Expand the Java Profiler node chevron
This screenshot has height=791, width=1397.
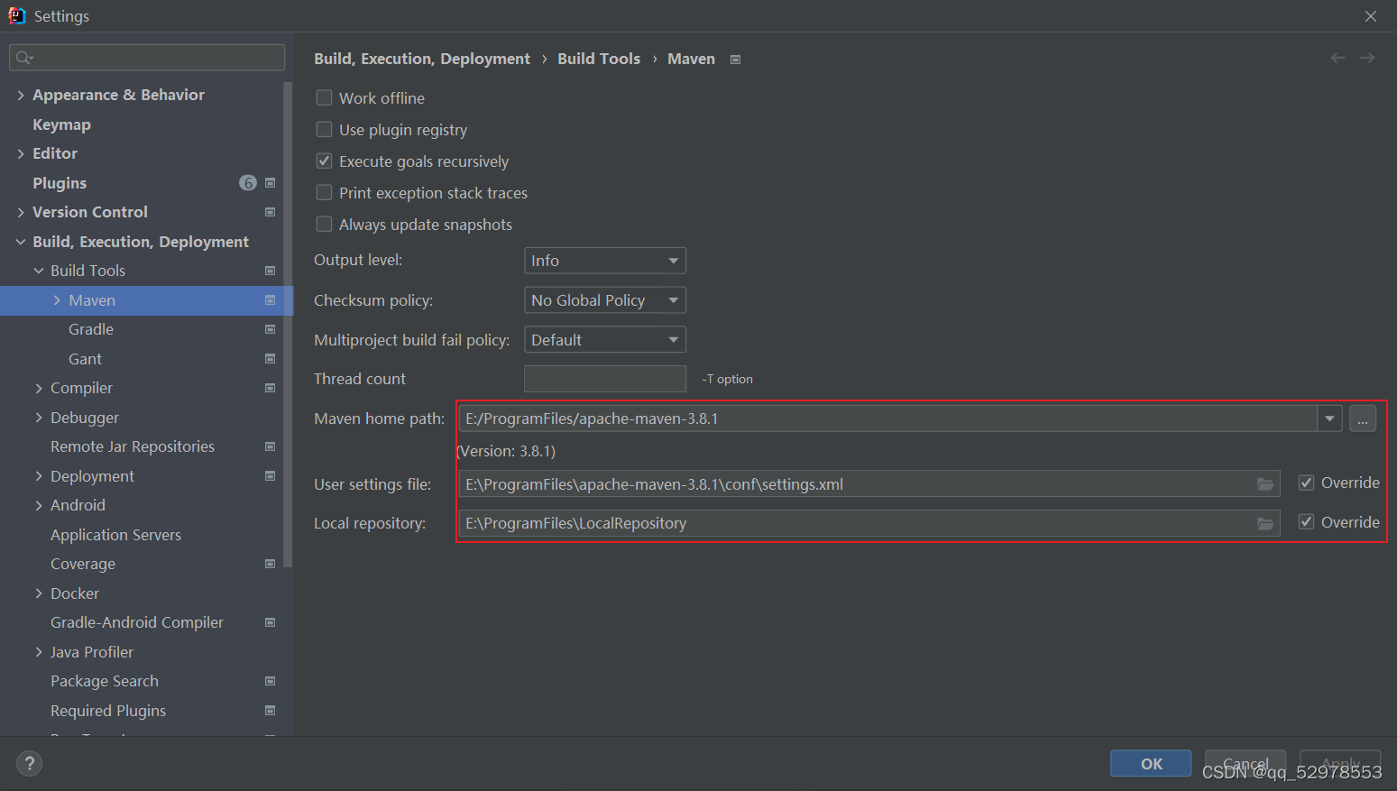pyautogui.click(x=39, y=652)
